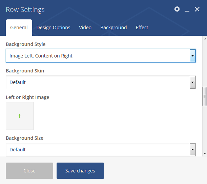Click the 'Left or Right Image' label

(27, 97)
